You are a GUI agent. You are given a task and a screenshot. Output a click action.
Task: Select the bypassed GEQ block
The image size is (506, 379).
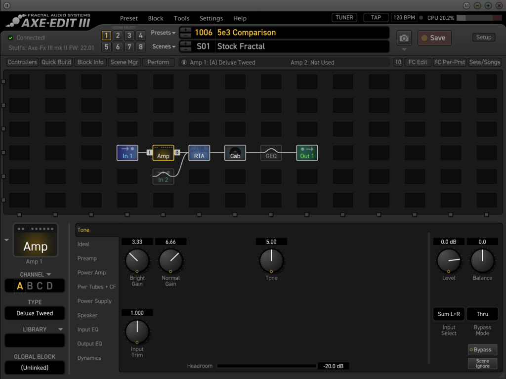[x=271, y=153]
